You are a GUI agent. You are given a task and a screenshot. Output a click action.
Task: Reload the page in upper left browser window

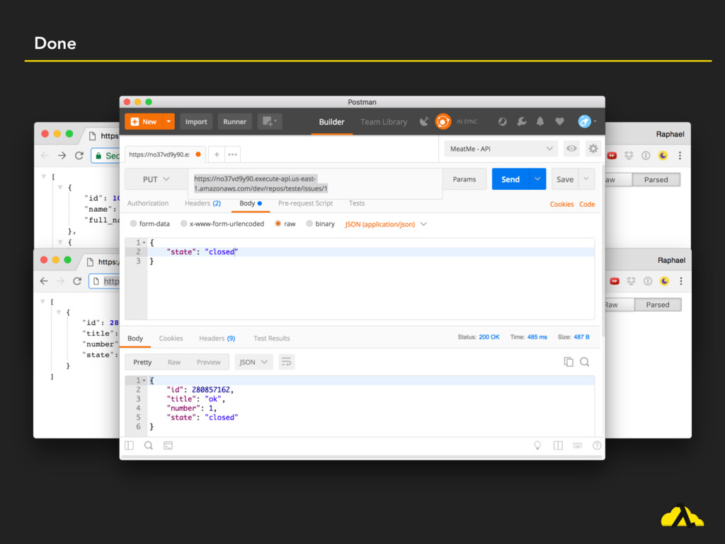pyautogui.click(x=79, y=155)
